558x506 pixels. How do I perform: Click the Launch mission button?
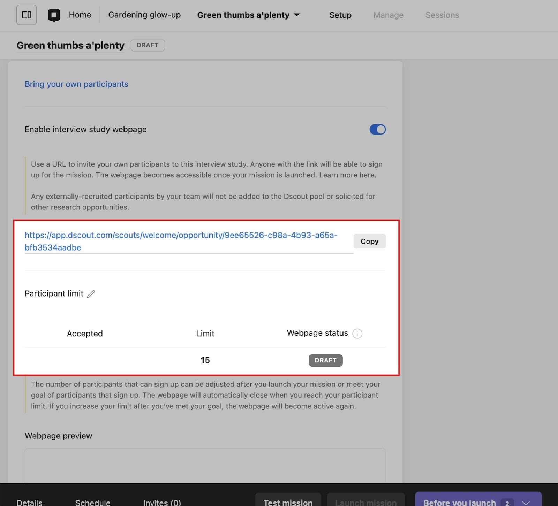click(365, 501)
